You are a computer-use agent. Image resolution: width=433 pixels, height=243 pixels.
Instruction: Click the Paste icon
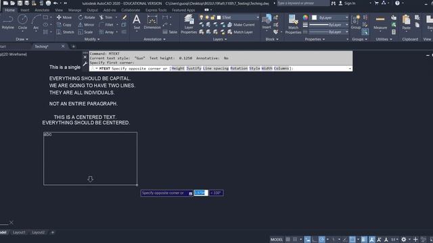406,22
